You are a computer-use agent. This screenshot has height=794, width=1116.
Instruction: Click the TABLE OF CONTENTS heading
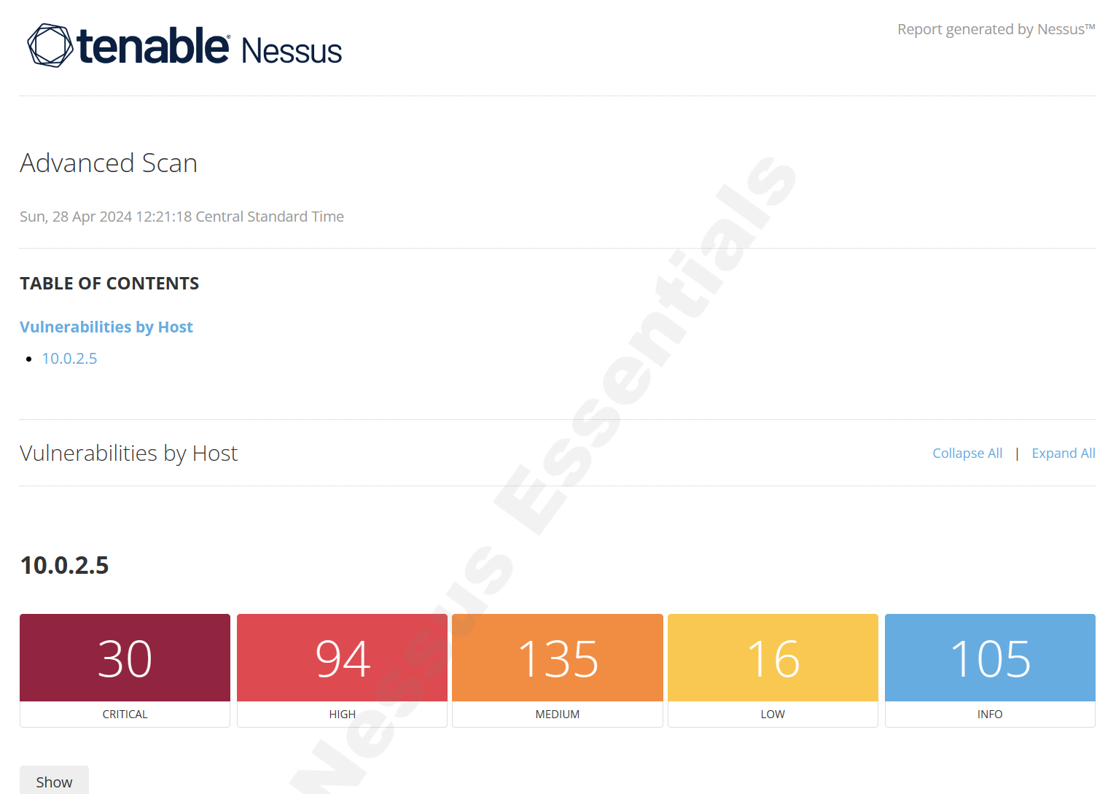[109, 283]
